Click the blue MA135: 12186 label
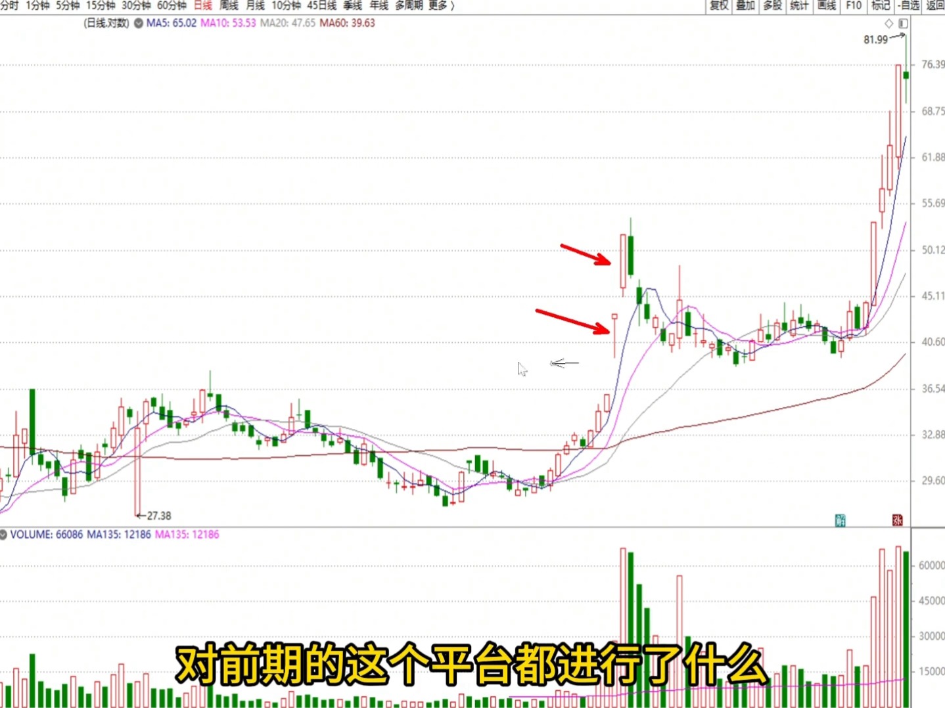 [119, 535]
